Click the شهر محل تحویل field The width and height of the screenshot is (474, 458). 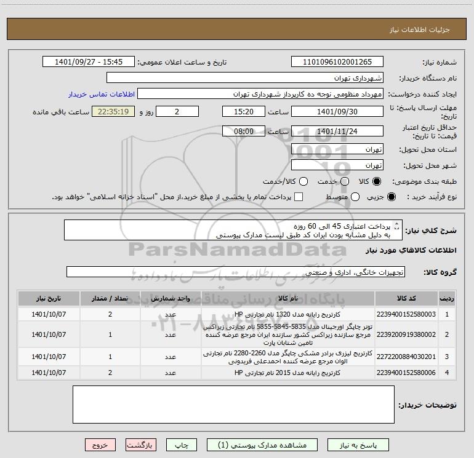(x=337, y=165)
